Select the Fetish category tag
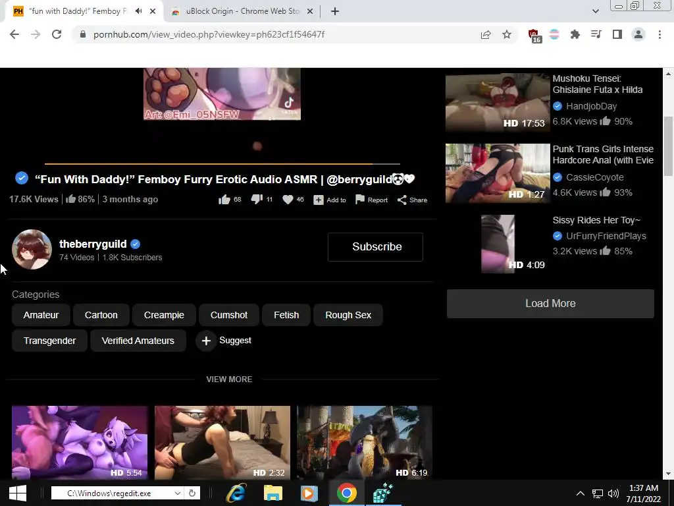 (286, 315)
